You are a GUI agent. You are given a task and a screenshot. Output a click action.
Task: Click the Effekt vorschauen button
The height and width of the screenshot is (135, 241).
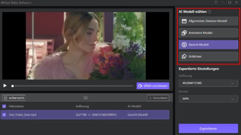coord(153,85)
